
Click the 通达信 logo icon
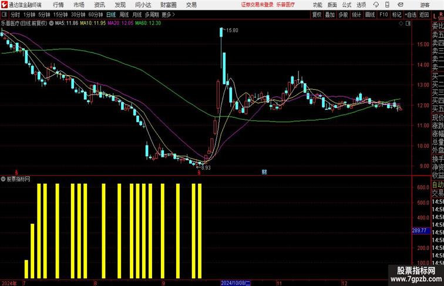point(4,5)
